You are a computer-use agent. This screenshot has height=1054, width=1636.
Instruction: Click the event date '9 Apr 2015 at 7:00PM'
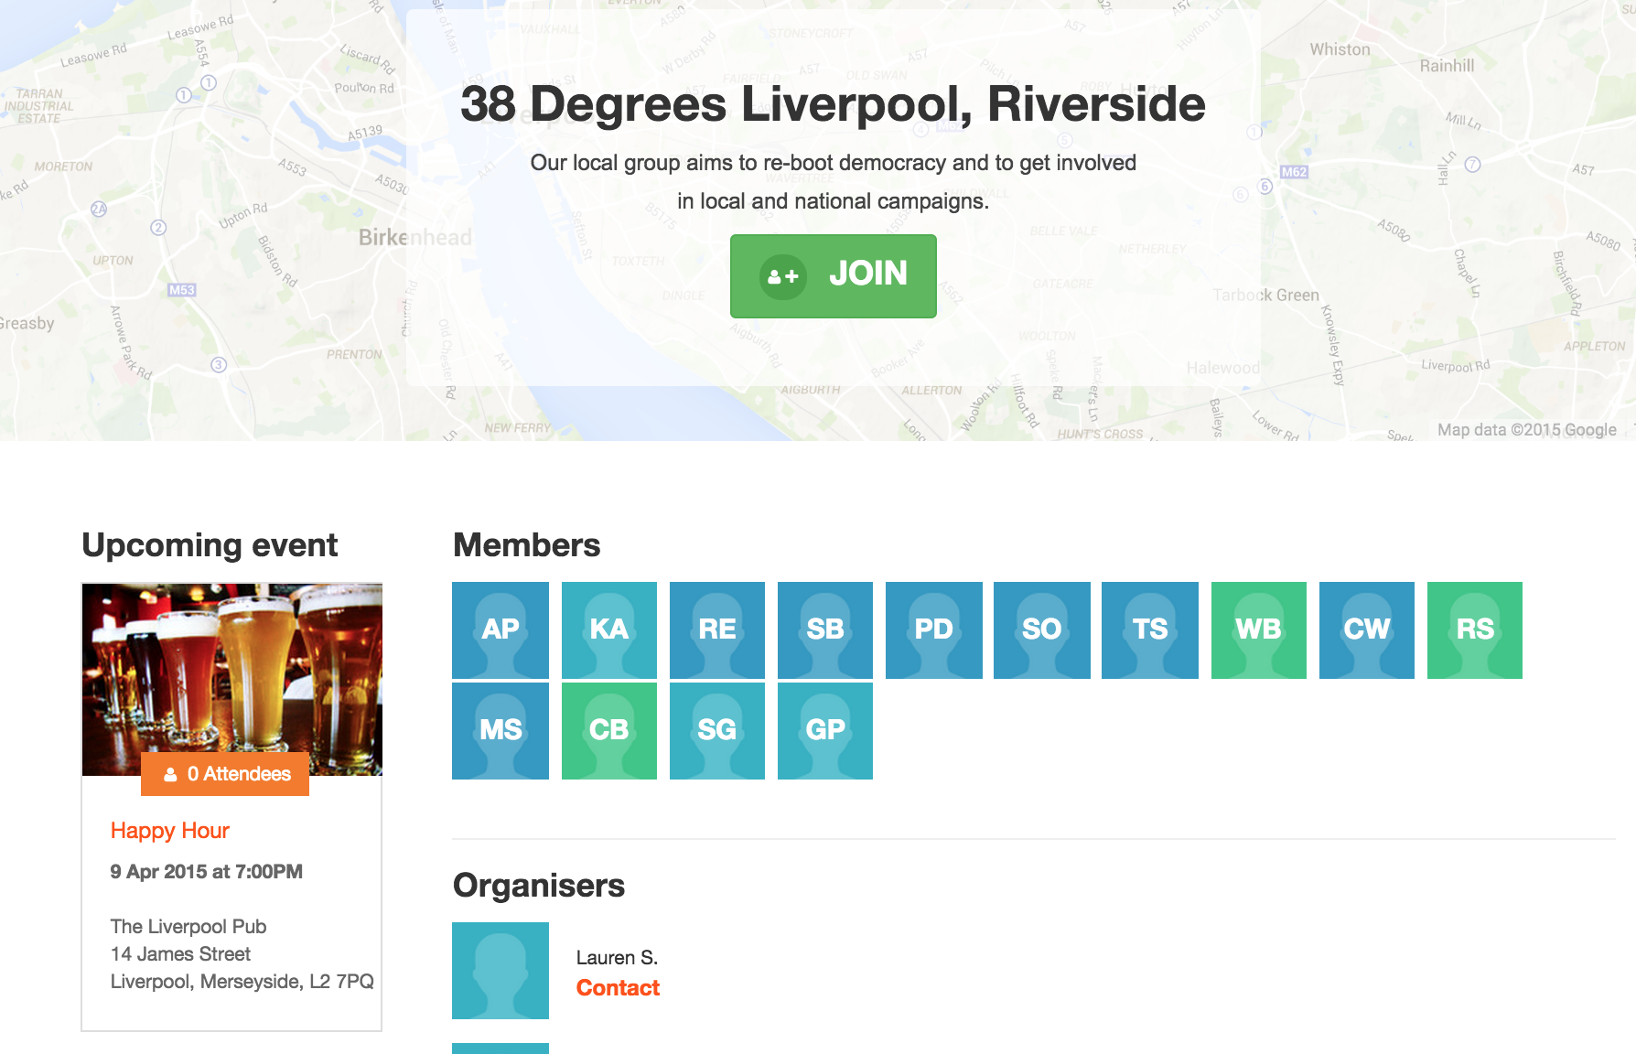coord(206,872)
